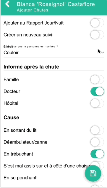Enable Ajouter au Rapport Jour/Nuit toggle
The height and width of the screenshot is (188, 107).
[x=97, y=23]
